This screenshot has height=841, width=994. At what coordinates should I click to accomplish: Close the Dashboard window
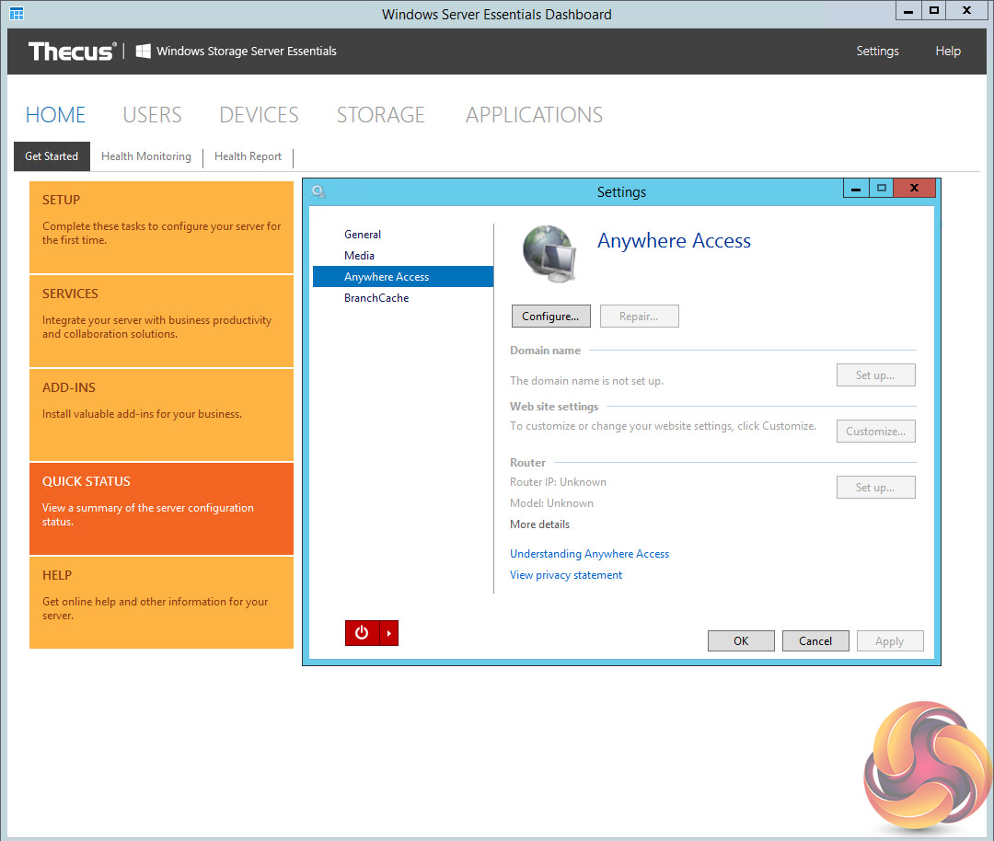(966, 11)
